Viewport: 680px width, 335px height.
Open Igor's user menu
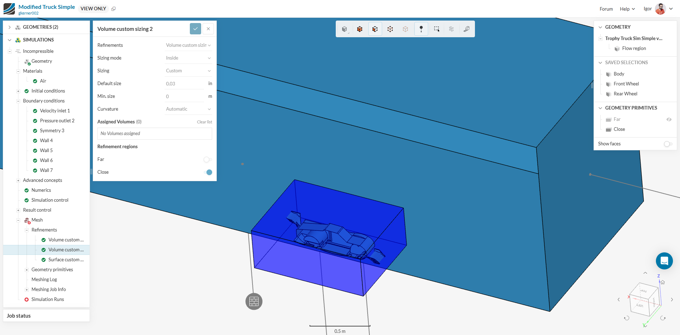(671, 9)
